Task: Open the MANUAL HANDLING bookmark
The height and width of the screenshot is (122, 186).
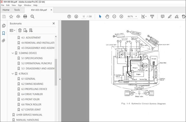Action: tap(28, 120)
